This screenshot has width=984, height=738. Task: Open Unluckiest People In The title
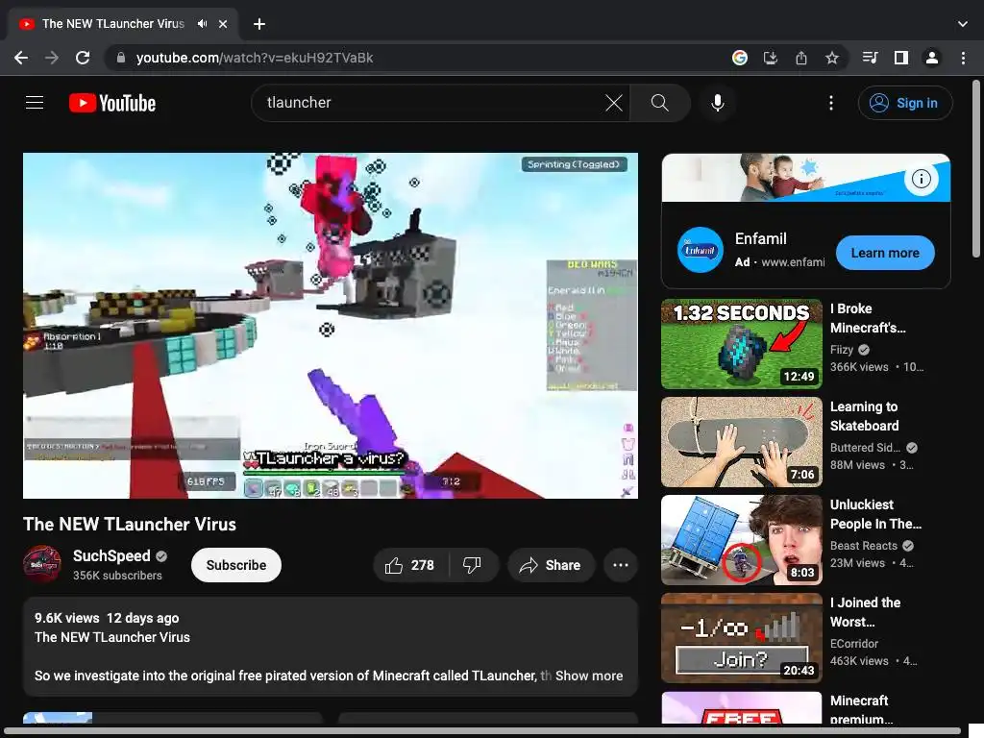875,514
